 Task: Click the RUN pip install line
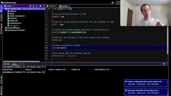coord(69,32)
